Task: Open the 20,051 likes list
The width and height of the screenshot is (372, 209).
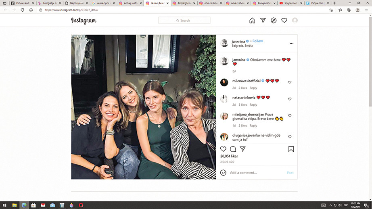Action: (229, 156)
